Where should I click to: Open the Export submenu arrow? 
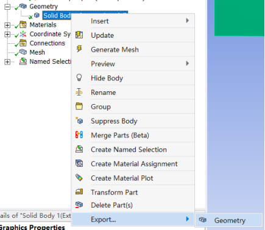coord(188,219)
